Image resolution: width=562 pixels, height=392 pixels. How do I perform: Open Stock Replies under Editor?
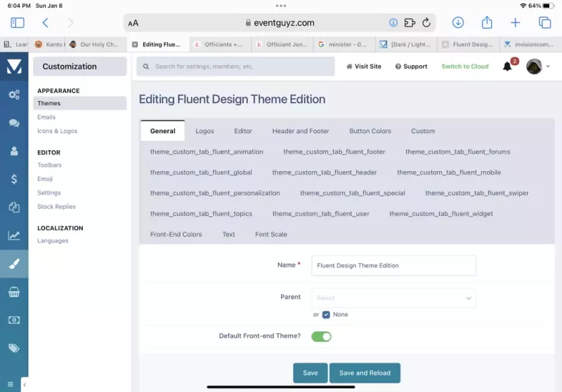pyautogui.click(x=56, y=207)
